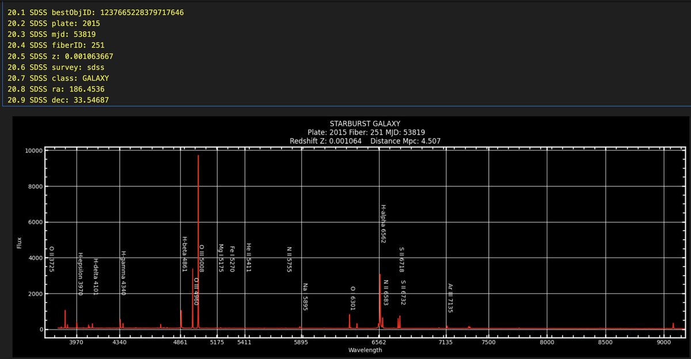Select the line '20.5 SDSS z: 0.001063667'
The width and height of the screenshot is (691, 359).
click(60, 56)
